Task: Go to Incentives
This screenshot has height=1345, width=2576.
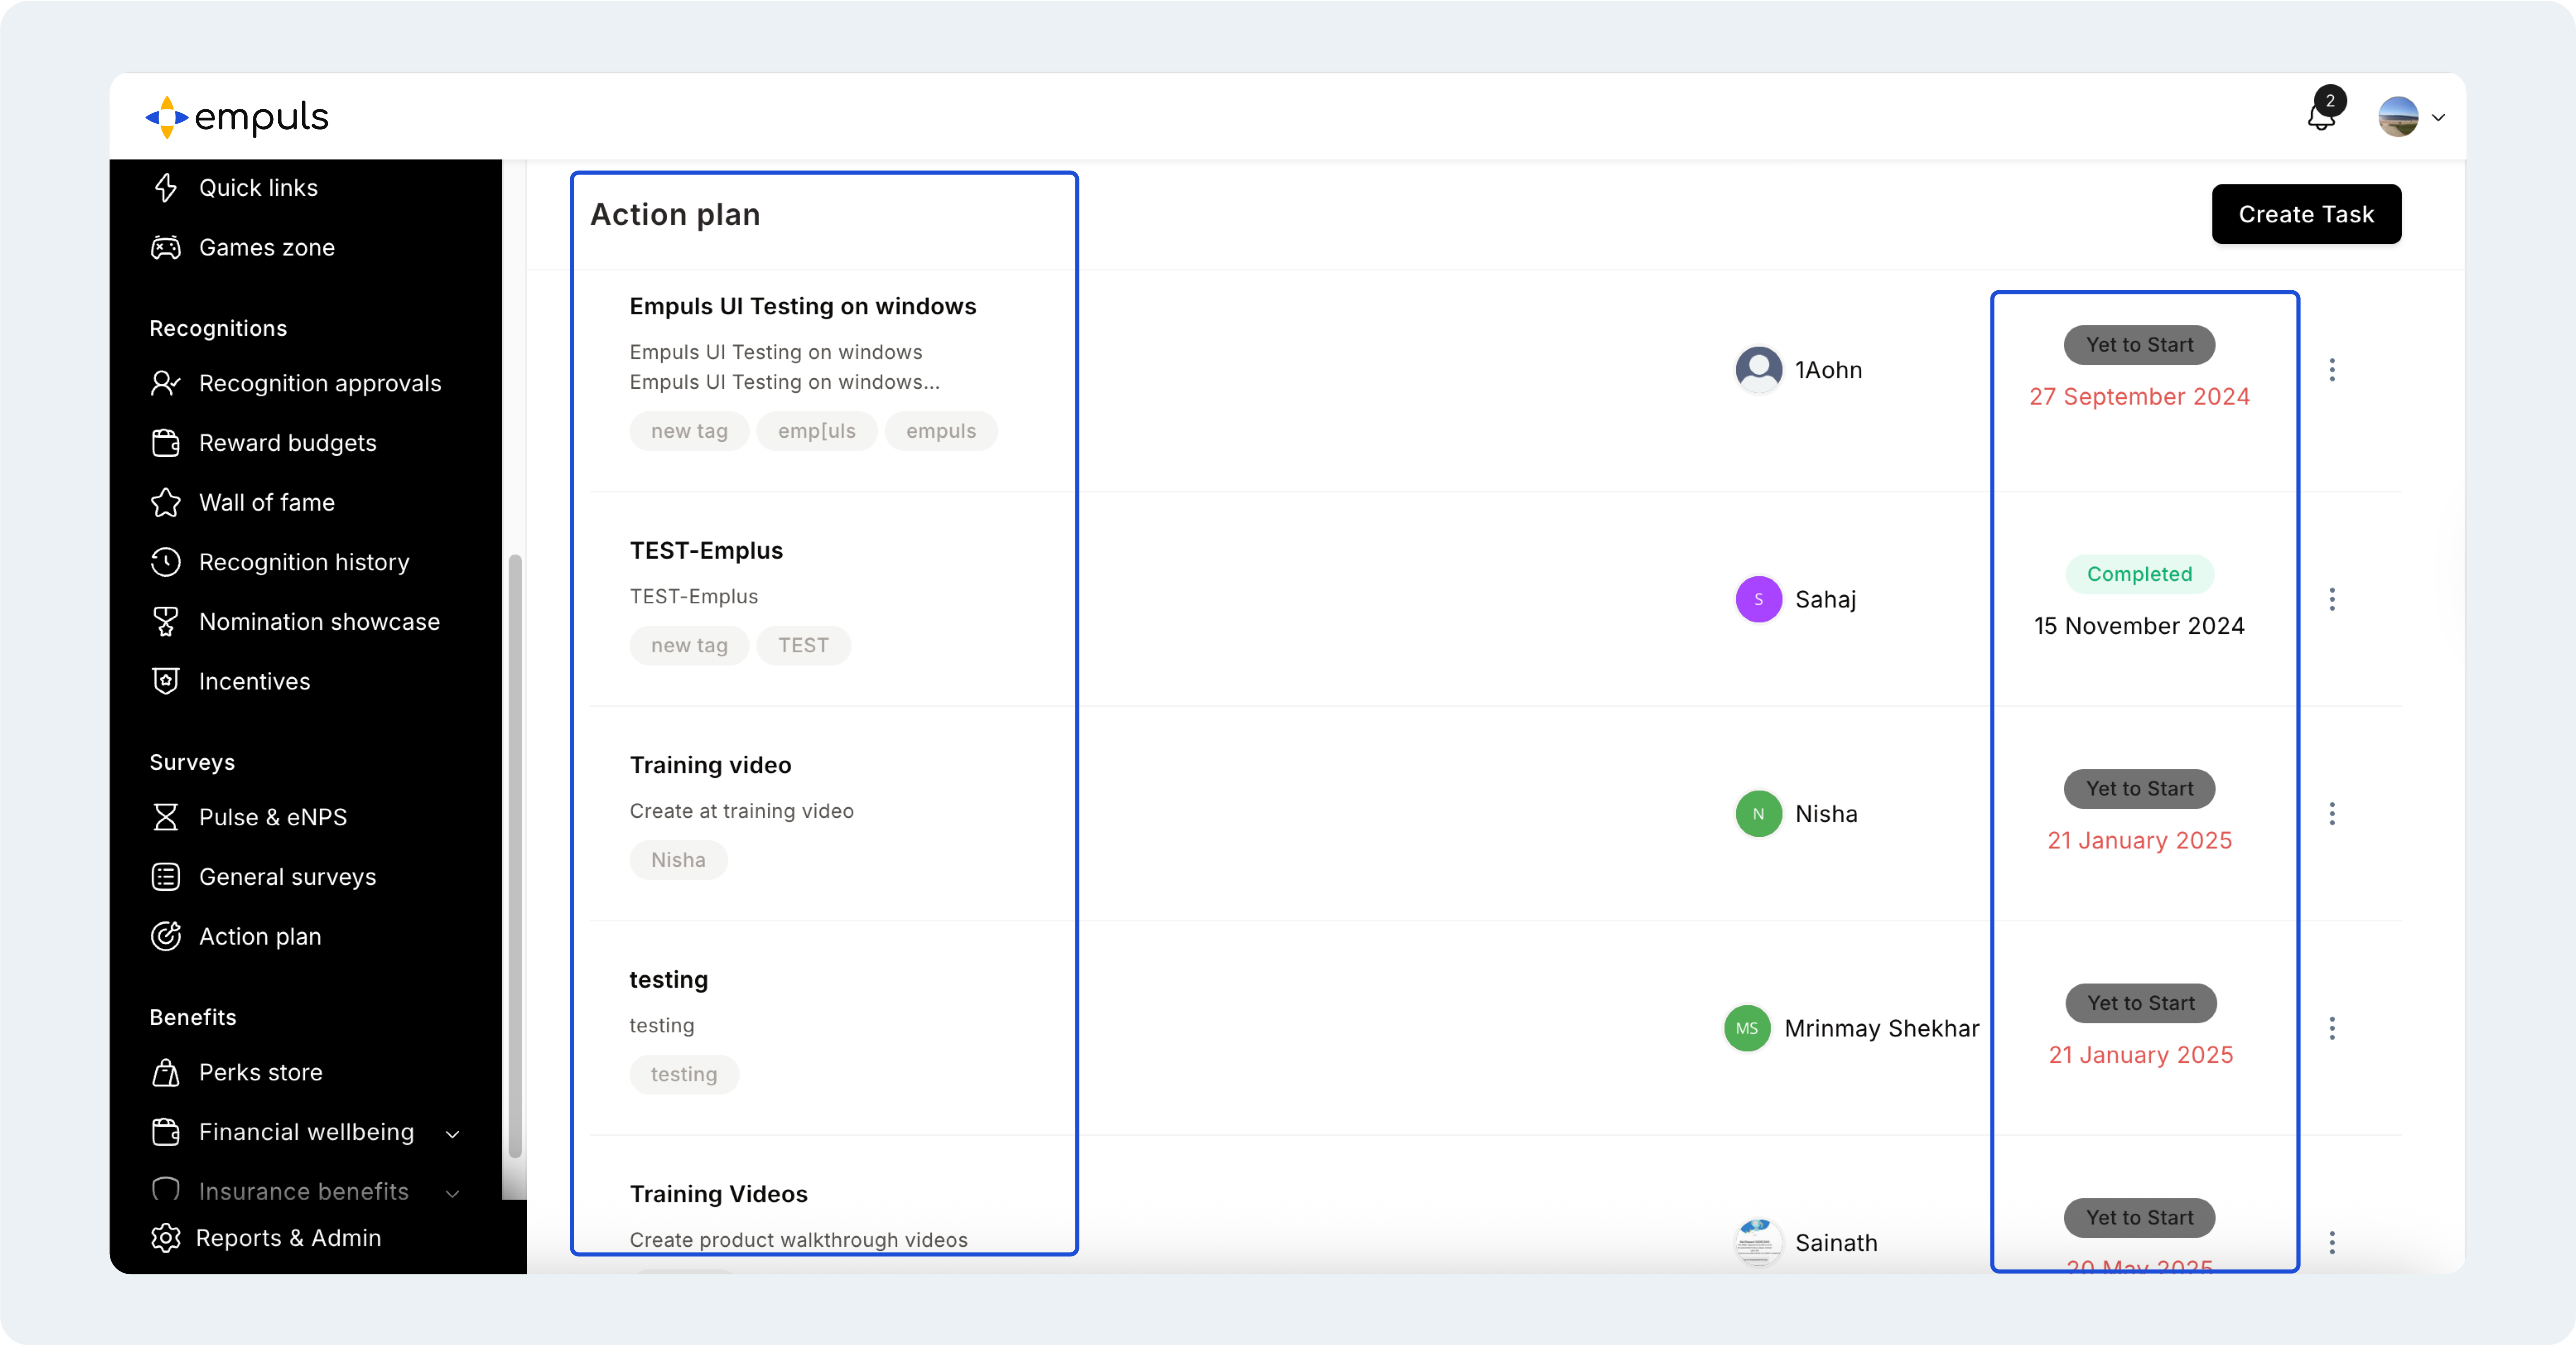Action: point(255,681)
